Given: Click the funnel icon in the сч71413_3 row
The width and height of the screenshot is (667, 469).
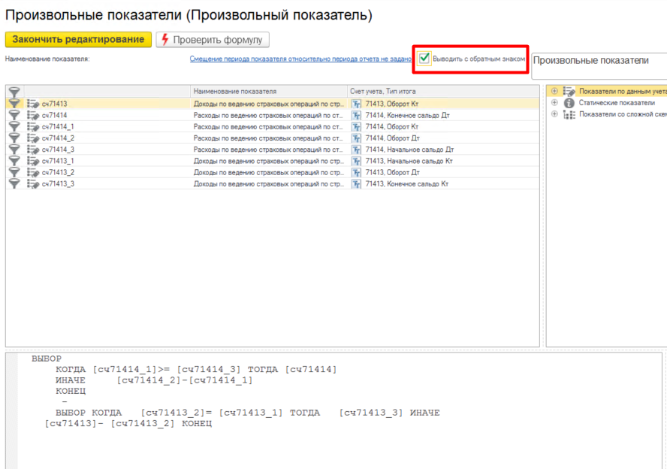Looking at the screenshot, I should (x=14, y=183).
